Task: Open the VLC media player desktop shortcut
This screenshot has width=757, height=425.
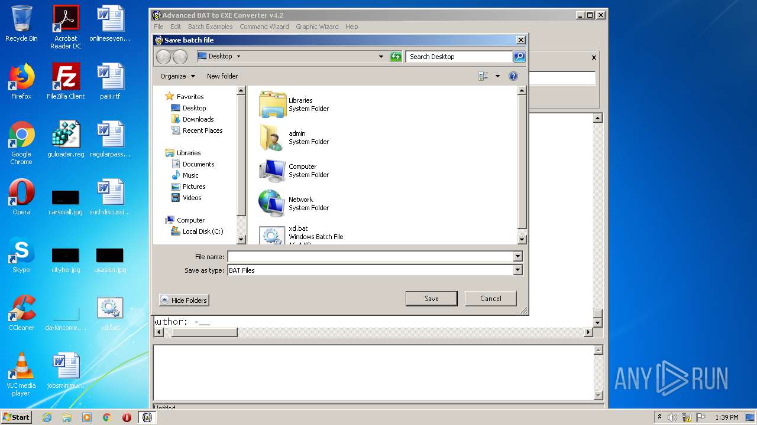Action: (x=21, y=374)
